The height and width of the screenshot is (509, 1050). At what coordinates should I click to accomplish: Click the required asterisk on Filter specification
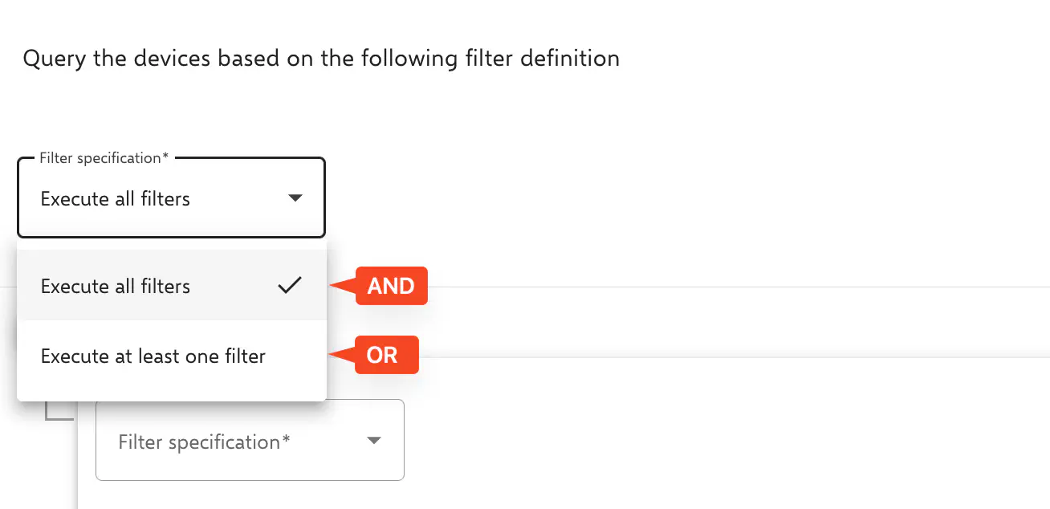click(166, 157)
